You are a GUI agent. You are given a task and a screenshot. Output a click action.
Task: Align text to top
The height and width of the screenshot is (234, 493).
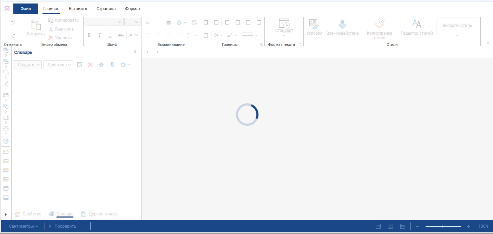point(147,22)
